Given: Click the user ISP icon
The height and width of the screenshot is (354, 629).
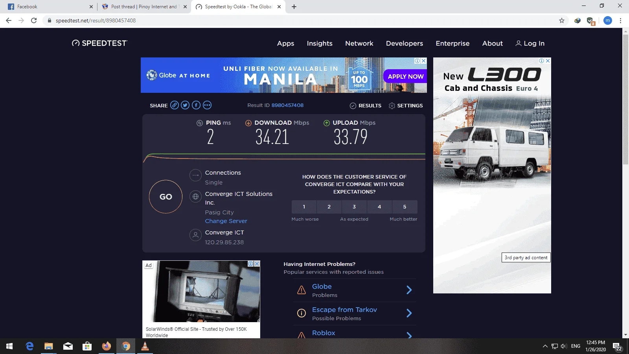Looking at the screenshot, I should tap(195, 235).
